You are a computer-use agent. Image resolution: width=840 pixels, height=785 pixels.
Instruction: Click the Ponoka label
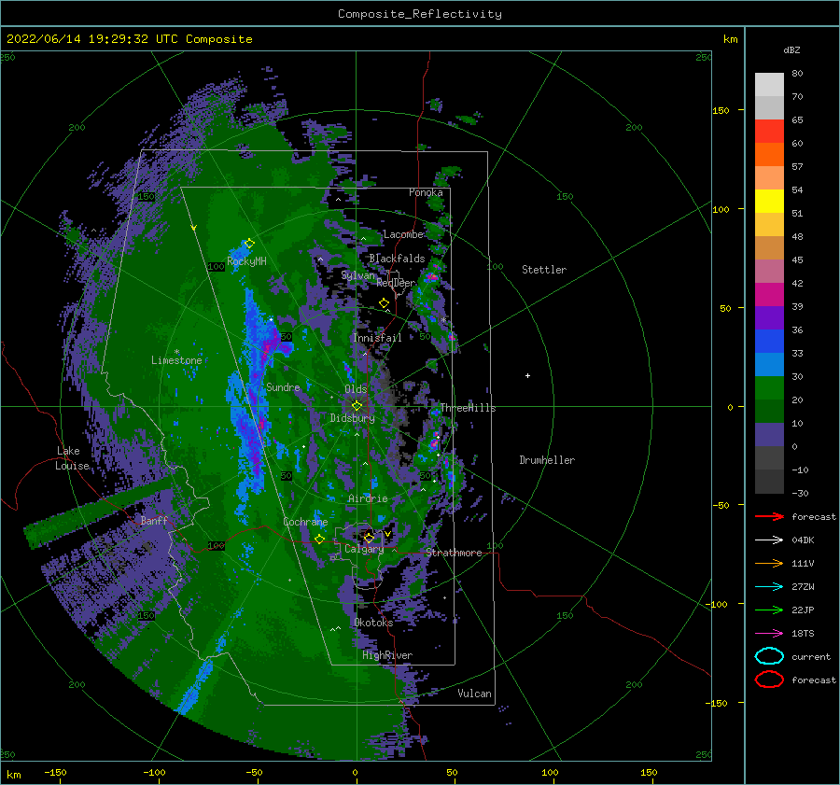426,192
